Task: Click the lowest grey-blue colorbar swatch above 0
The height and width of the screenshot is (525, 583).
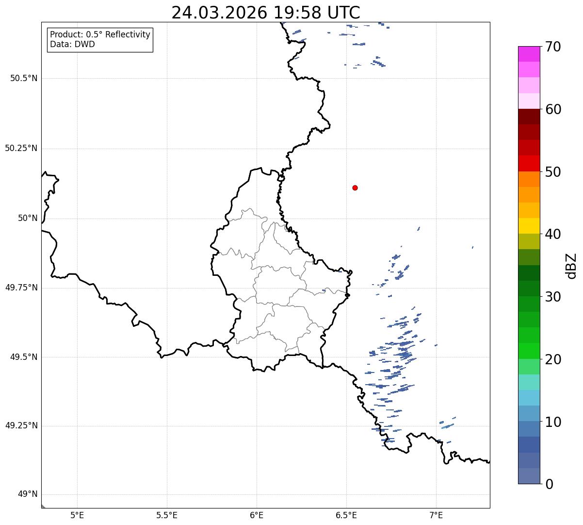Action: click(x=529, y=475)
